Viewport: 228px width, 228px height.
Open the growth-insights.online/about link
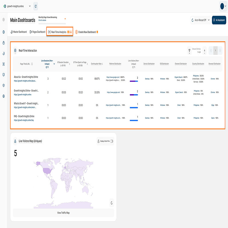[x=25, y=81]
